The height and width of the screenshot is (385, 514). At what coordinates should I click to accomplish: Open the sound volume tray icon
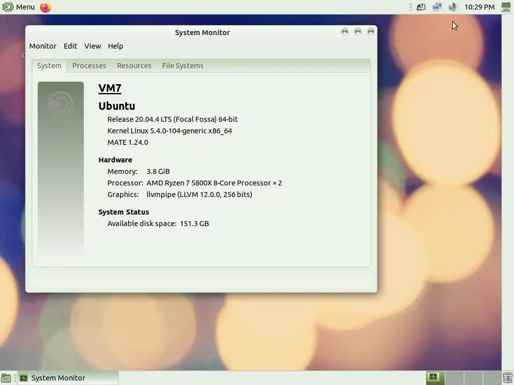click(x=452, y=7)
